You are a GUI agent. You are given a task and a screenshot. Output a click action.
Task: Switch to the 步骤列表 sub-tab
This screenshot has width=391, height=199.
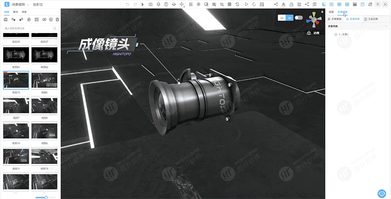coord(352,19)
